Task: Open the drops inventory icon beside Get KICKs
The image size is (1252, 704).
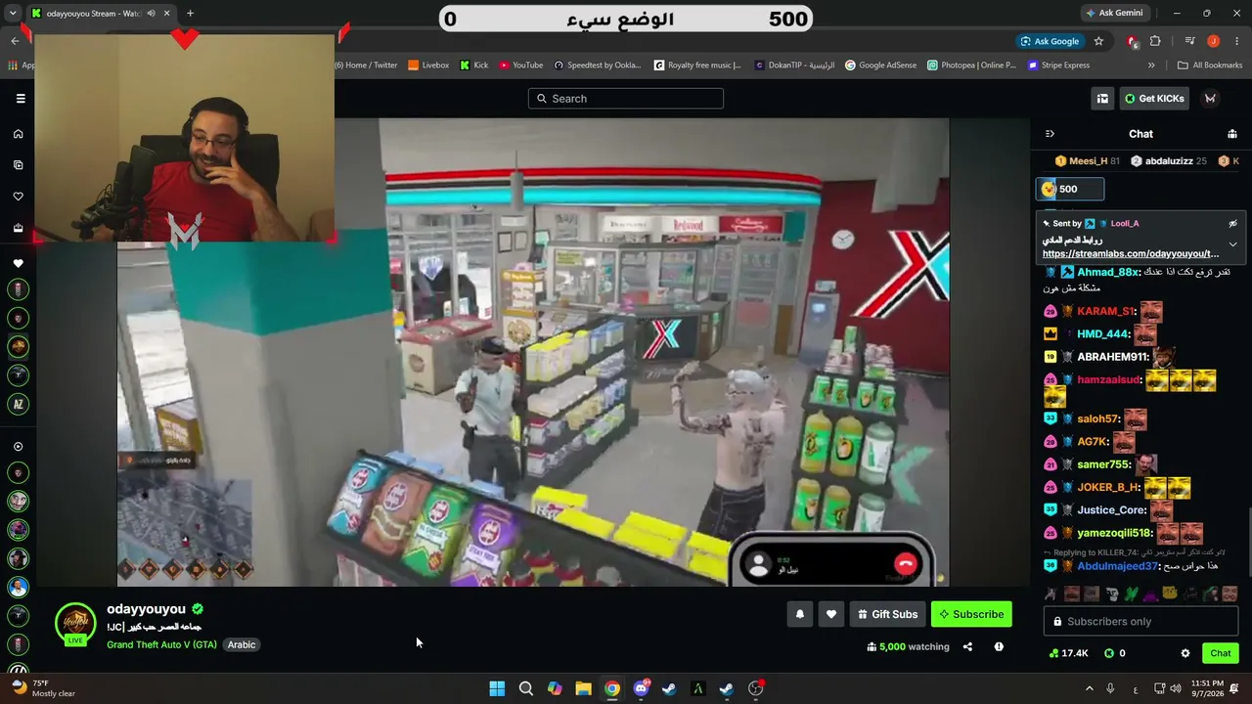Action: pyautogui.click(x=1102, y=98)
